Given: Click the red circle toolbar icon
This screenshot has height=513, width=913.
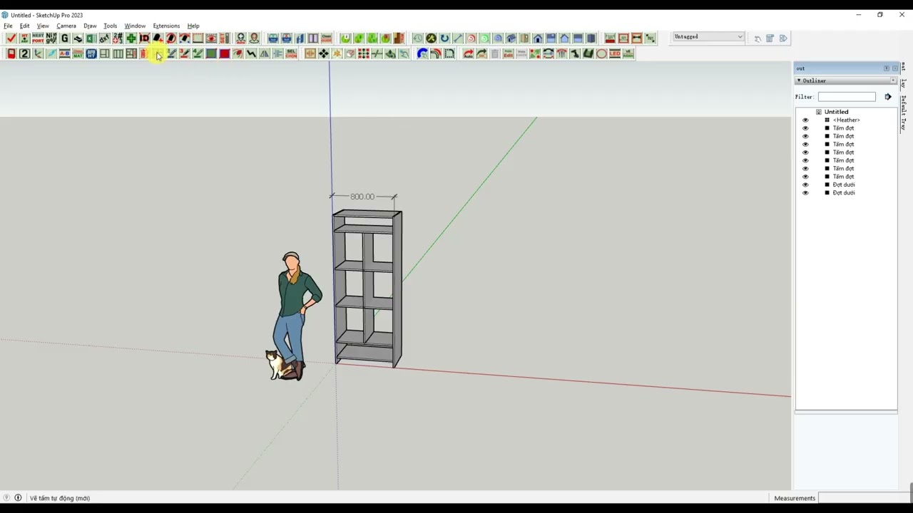Looking at the screenshot, I should point(601,53).
